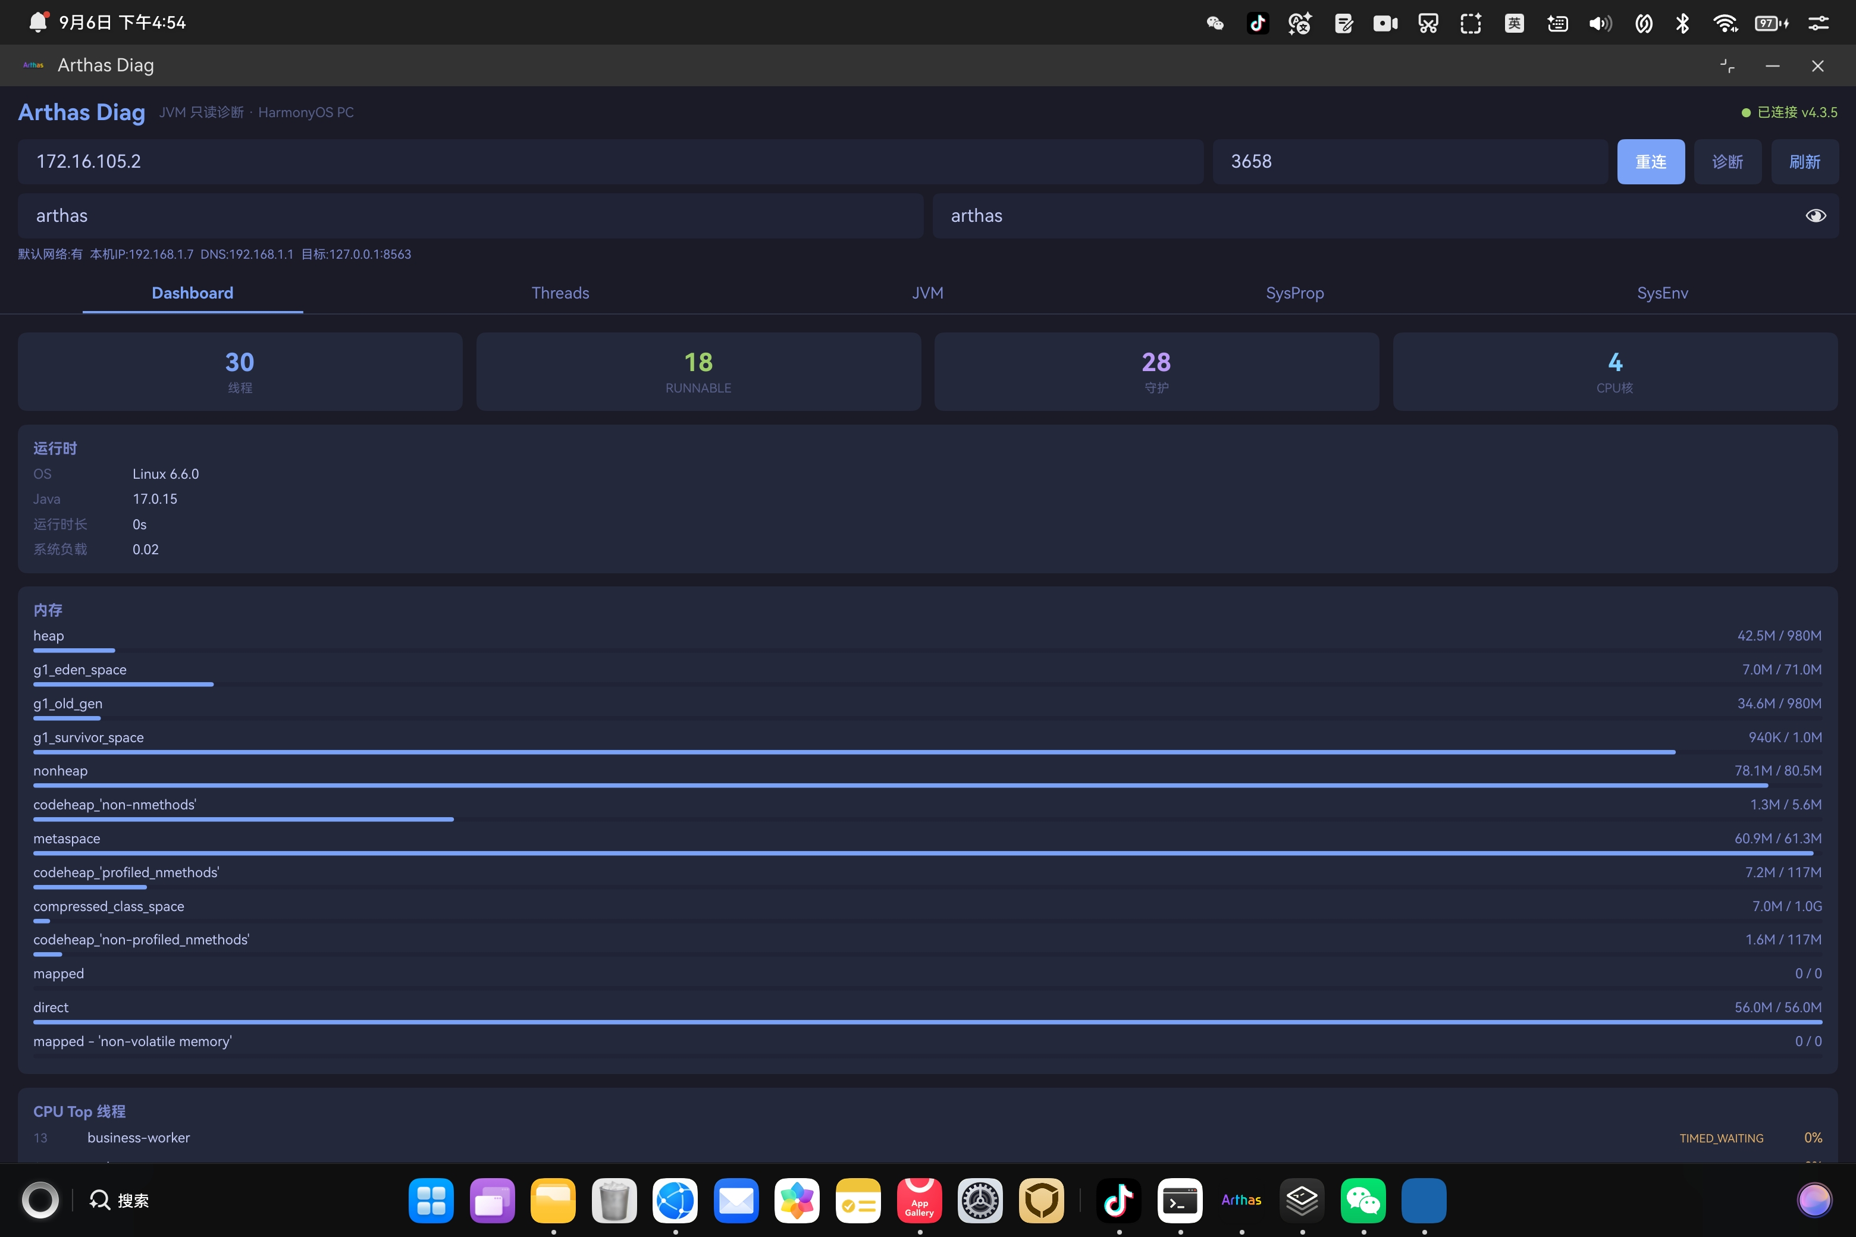Screen dimensions: 1856x1237
Task: Click the note-taking pencil status icon
Action: (1343, 23)
